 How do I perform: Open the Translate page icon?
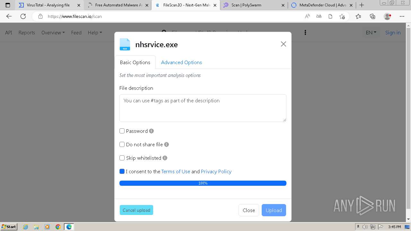tap(319, 16)
